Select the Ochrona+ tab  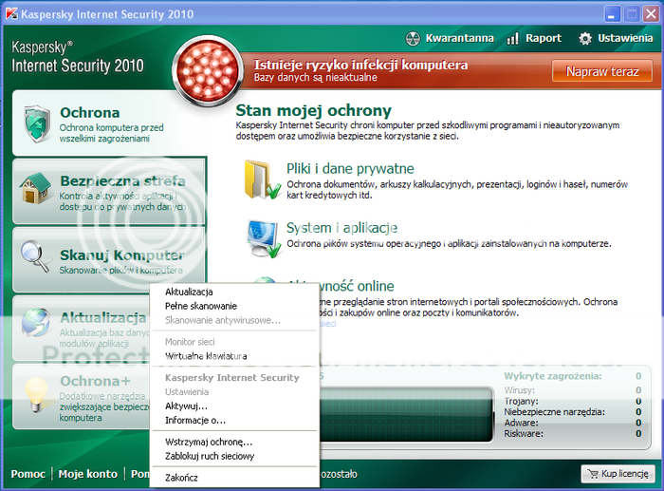point(82,396)
